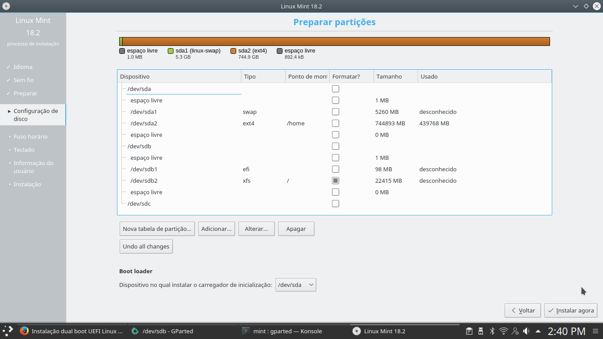Click the Usado column header

(484, 76)
